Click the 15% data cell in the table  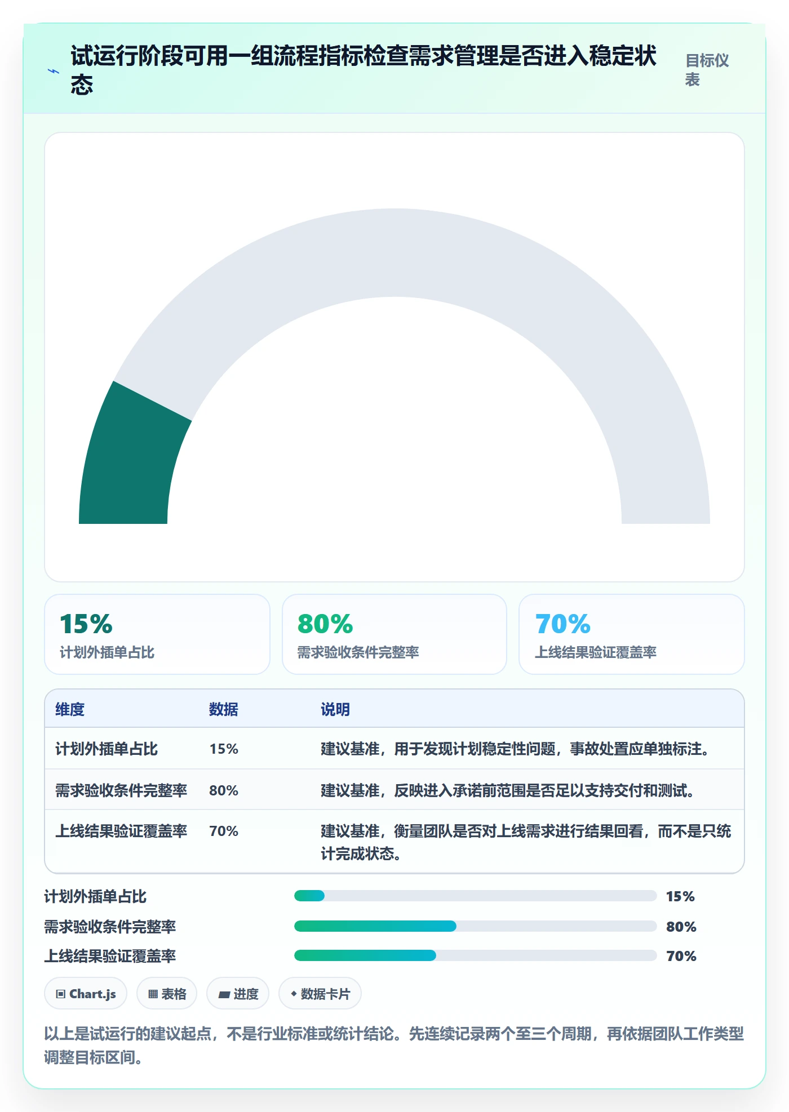point(224,749)
